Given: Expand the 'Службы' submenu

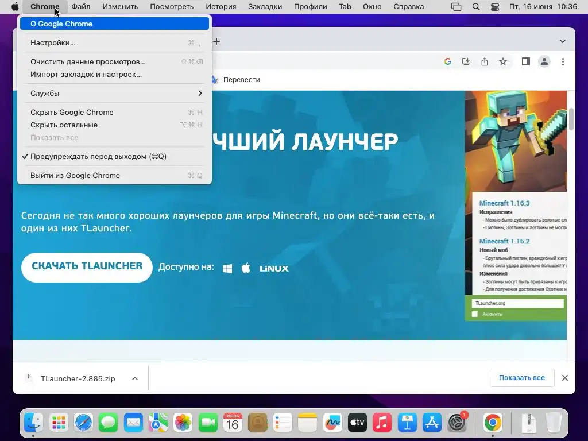Looking at the screenshot, I should (114, 94).
